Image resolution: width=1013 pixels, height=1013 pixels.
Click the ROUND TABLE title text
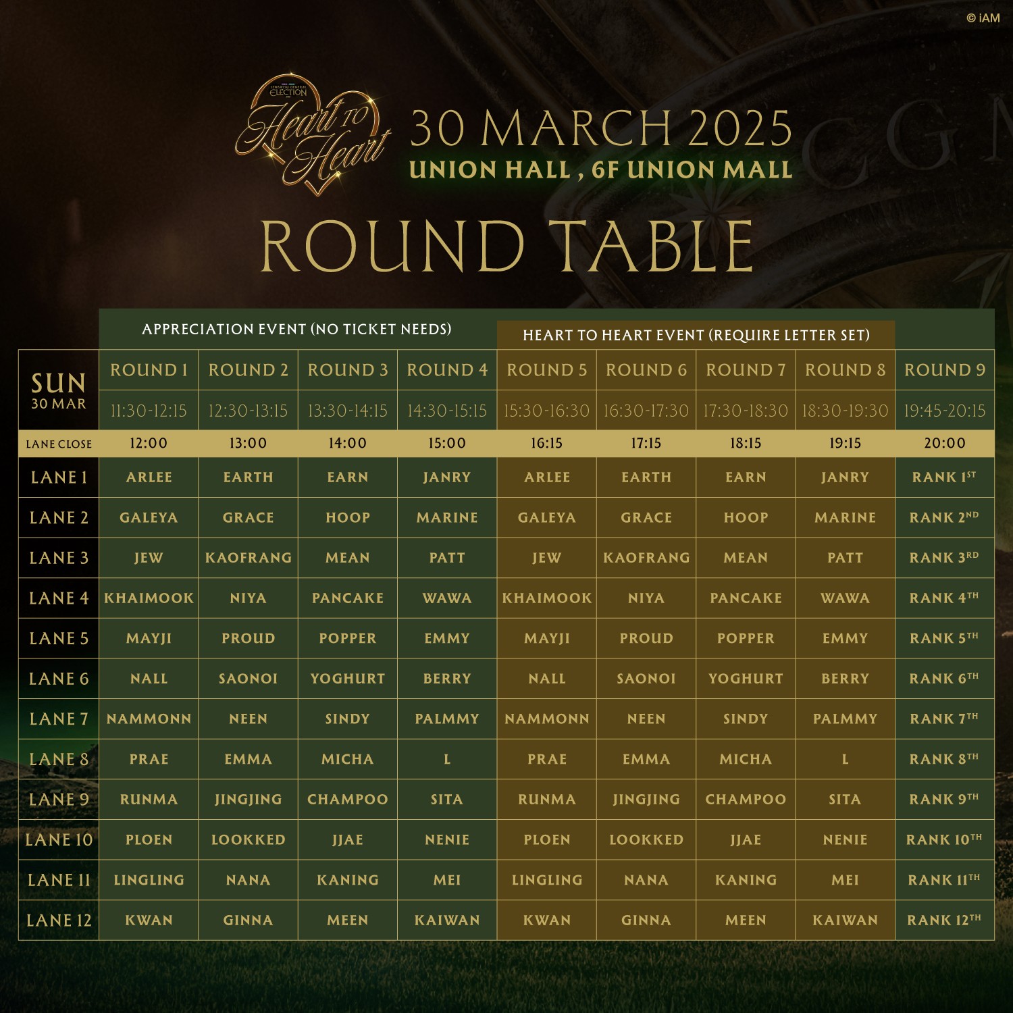coord(508,246)
